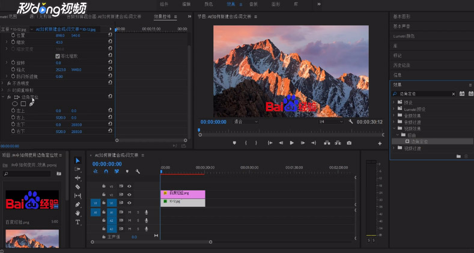Open the 适合 zoom level dropdown
This screenshot has width=474, height=253.
click(246, 121)
